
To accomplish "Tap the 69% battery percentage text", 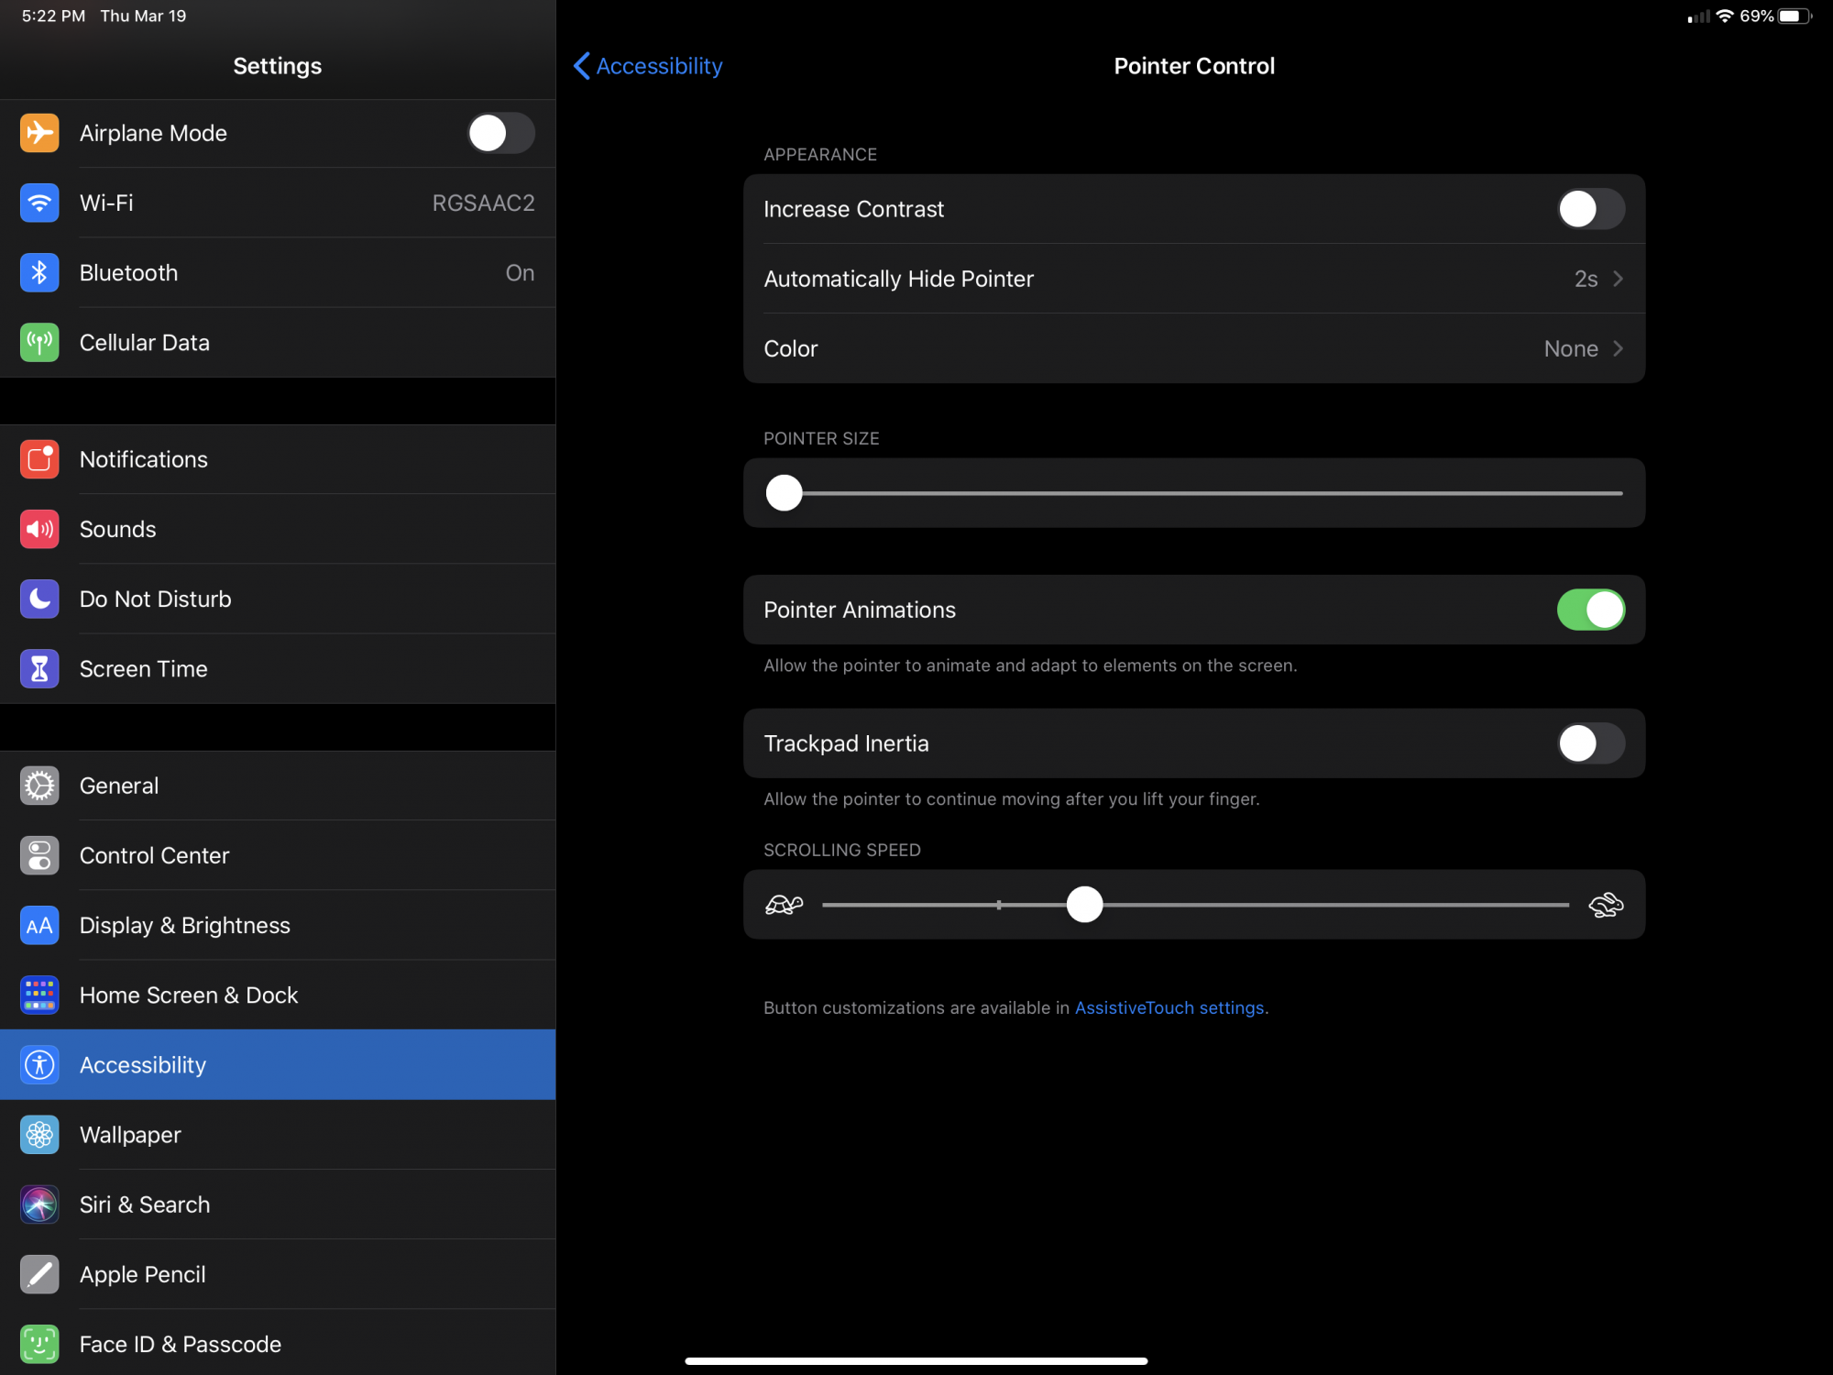I will [1756, 16].
